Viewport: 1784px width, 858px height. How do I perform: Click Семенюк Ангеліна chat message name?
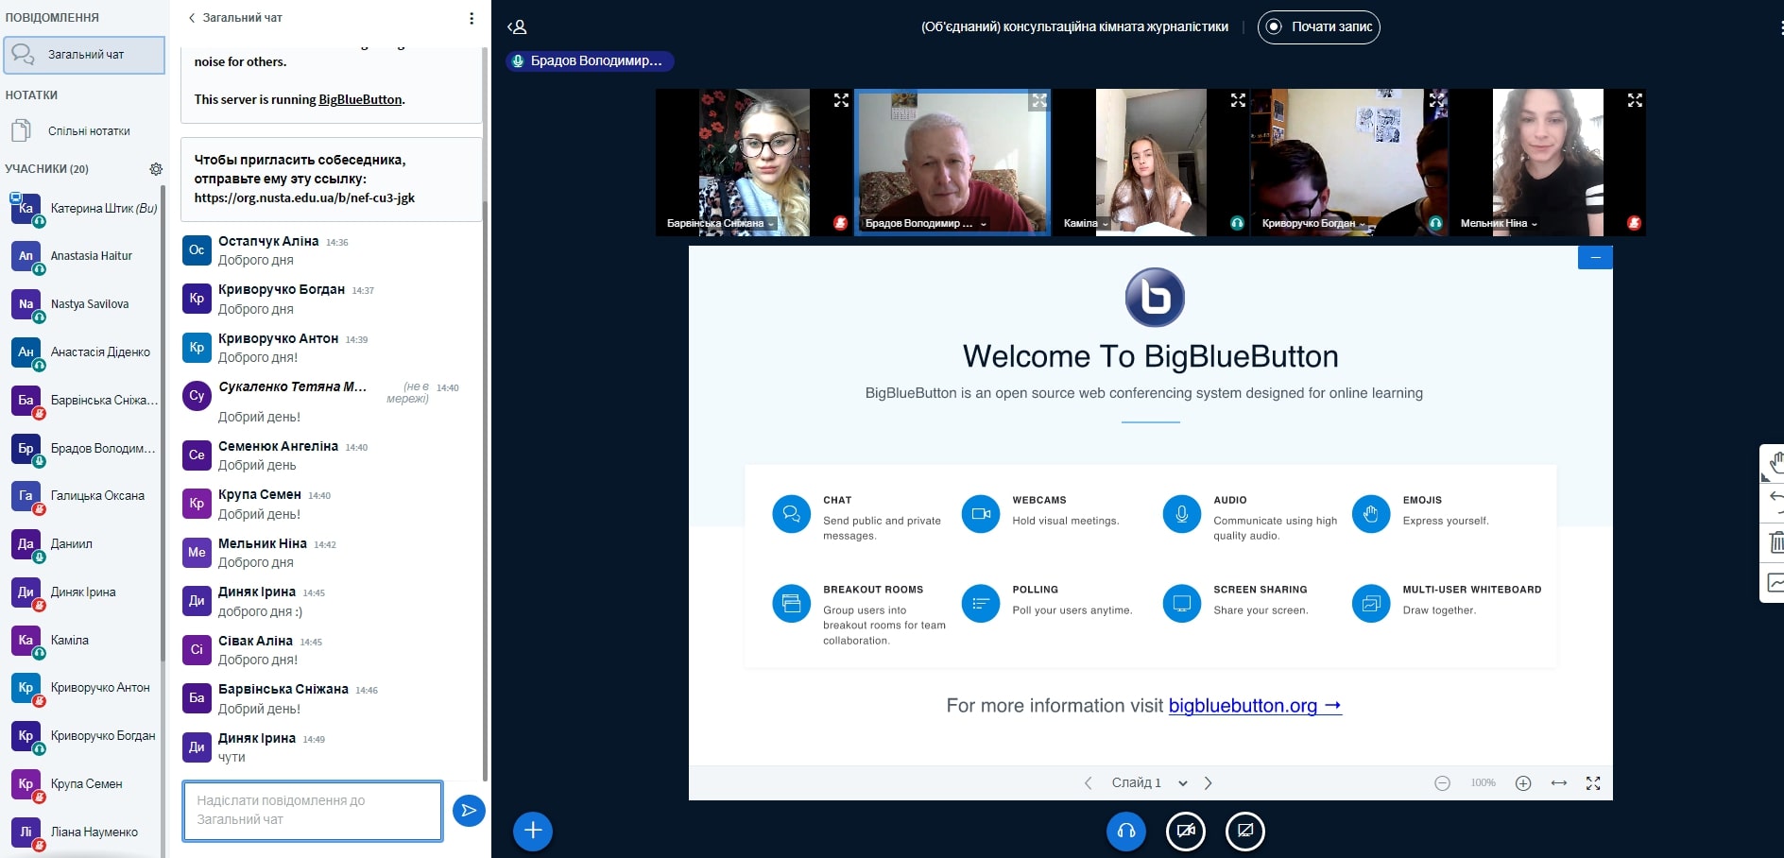pos(278,446)
